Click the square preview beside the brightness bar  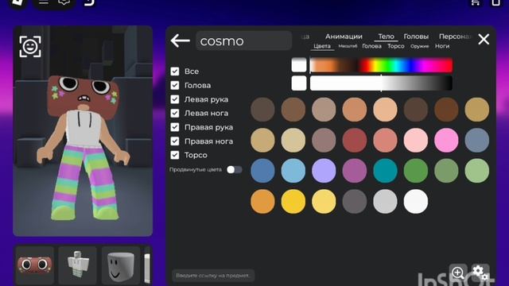(x=299, y=83)
